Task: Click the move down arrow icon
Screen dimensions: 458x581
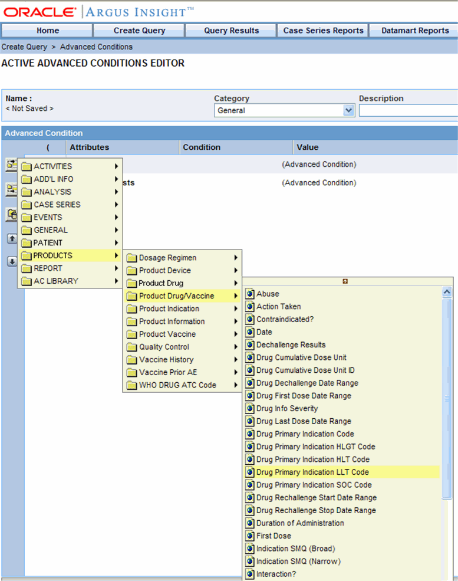Action: point(12,261)
